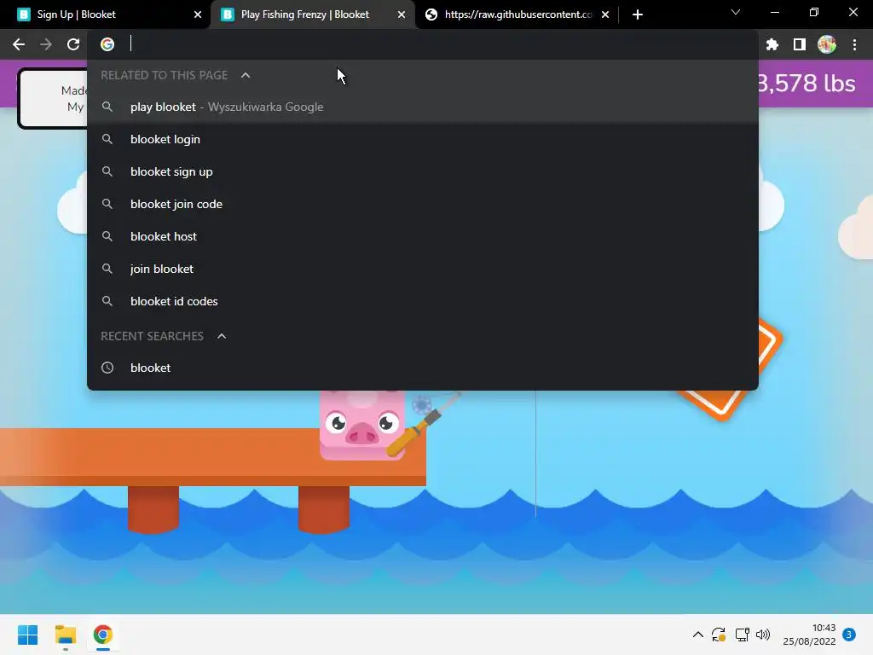Choose the 'play blooket' suggestion

pos(423,107)
